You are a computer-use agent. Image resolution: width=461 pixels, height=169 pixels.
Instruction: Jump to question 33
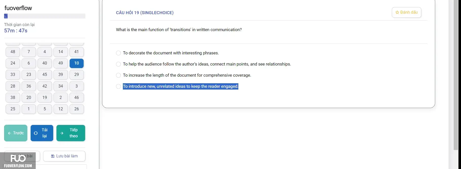pyautogui.click(x=13, y=75)
